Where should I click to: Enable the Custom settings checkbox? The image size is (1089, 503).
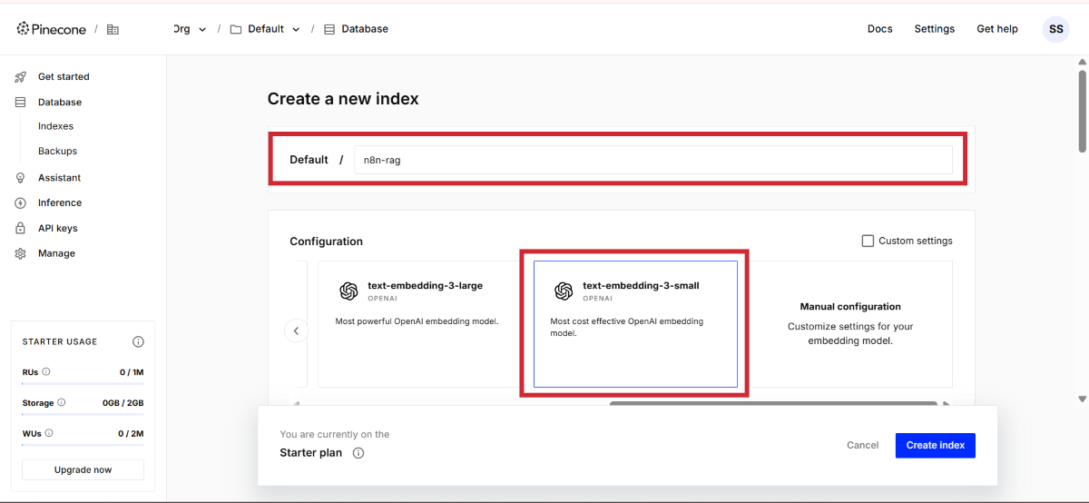click(x=868, y=241)
